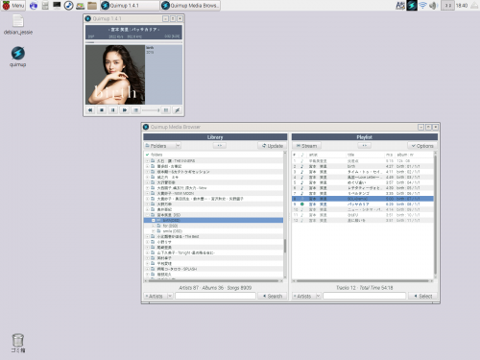Expand the SPLASH folder node
Image resolution: width=480 pixels, height=360 pixels.
point(147,269)
